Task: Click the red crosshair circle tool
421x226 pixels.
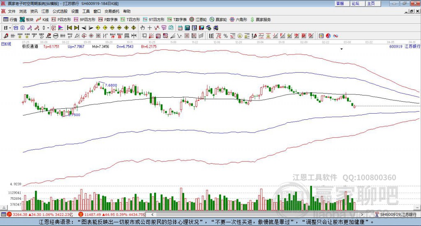Action: [84, 36]
